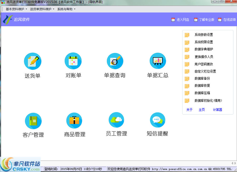
Task: Open 系统权限设置 text entry
Action: pyautogui.click(x=204, y=42)
